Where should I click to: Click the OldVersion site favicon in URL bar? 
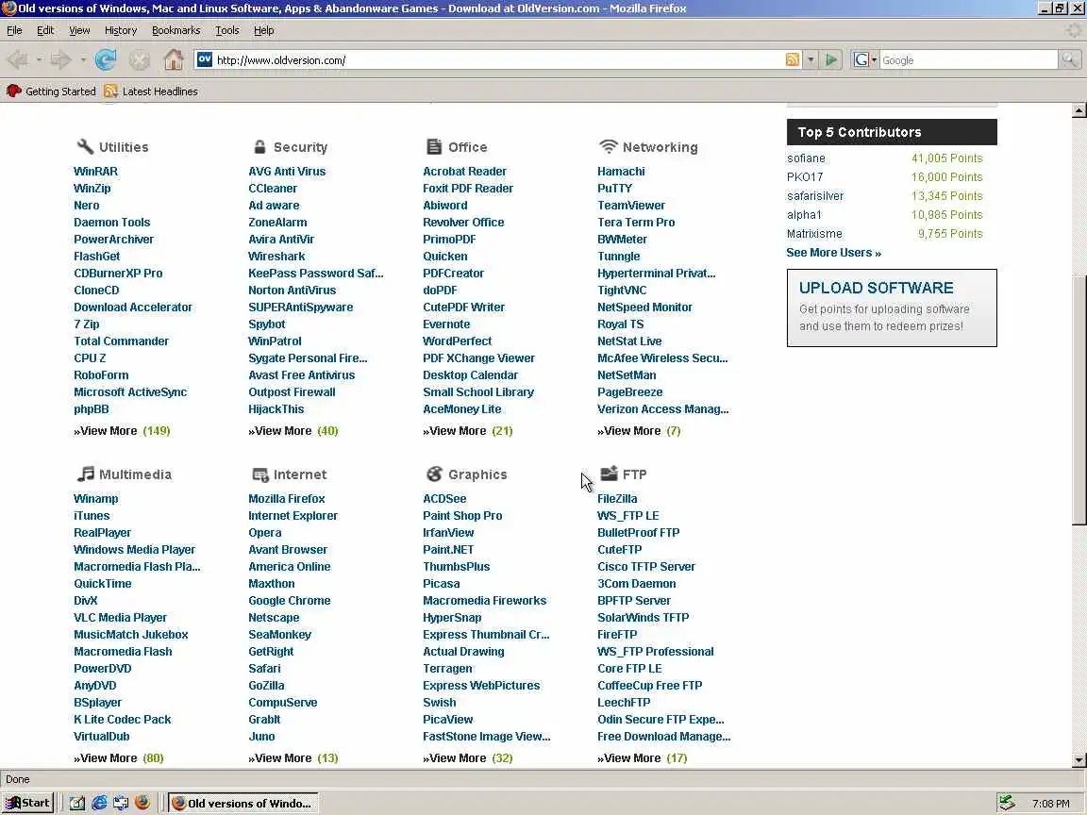(x=204, y=59)
